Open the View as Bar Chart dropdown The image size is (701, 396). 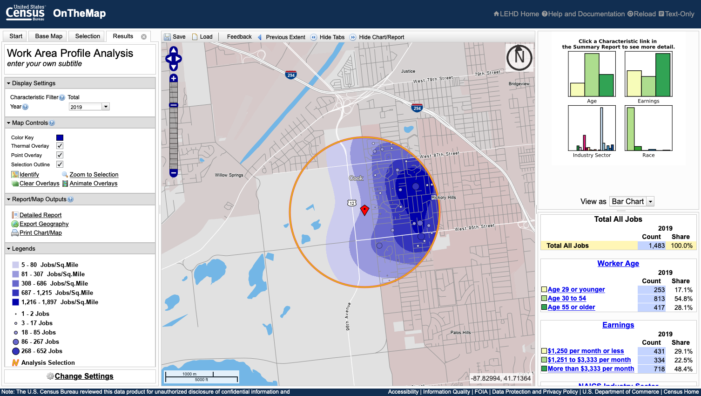[x=649, y=201]
